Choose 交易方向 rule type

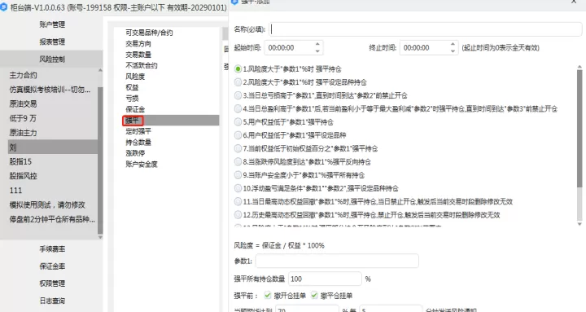click(x=138, y=44)
